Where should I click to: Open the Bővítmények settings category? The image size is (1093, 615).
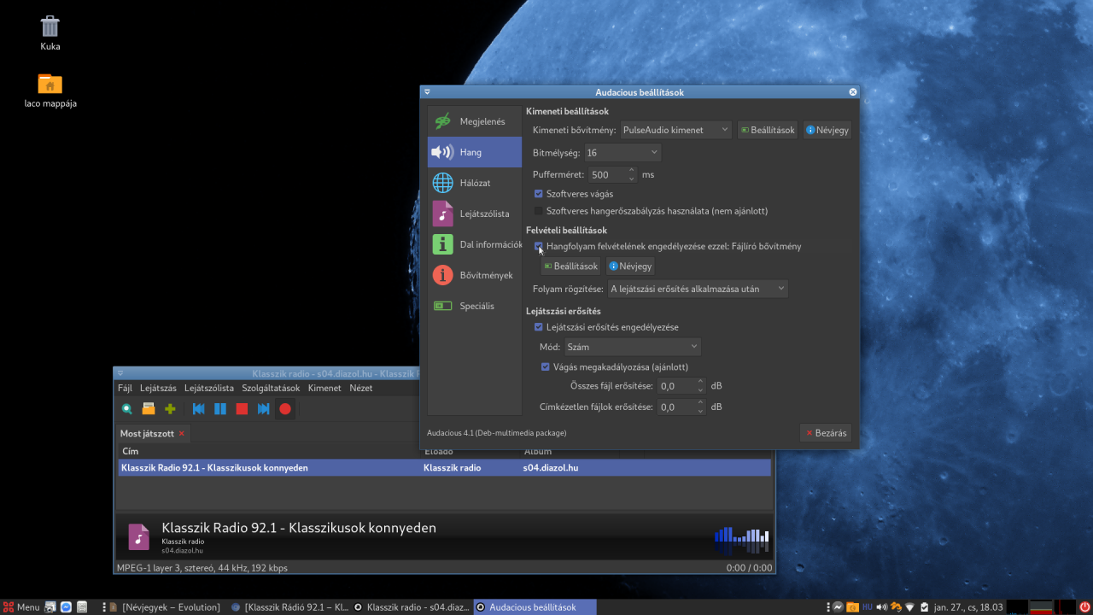[x=475, y=275]
